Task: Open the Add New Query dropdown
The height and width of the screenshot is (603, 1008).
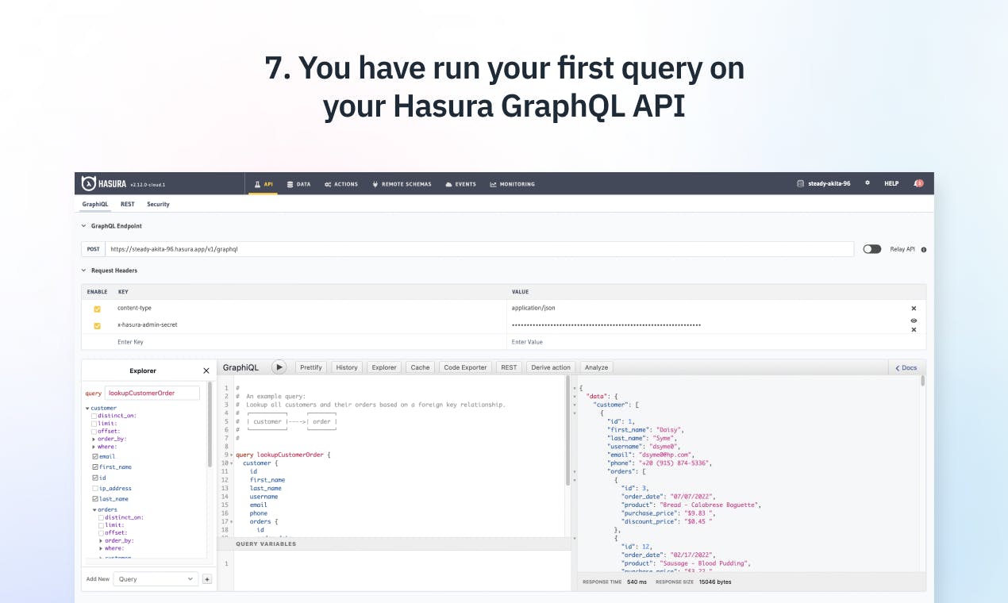Action: pos(156,579)
